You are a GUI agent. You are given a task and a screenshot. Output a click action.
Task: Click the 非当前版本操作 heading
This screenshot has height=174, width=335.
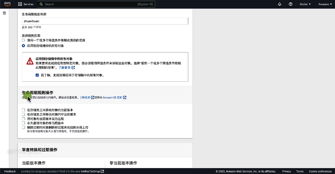tap(123, 163)
